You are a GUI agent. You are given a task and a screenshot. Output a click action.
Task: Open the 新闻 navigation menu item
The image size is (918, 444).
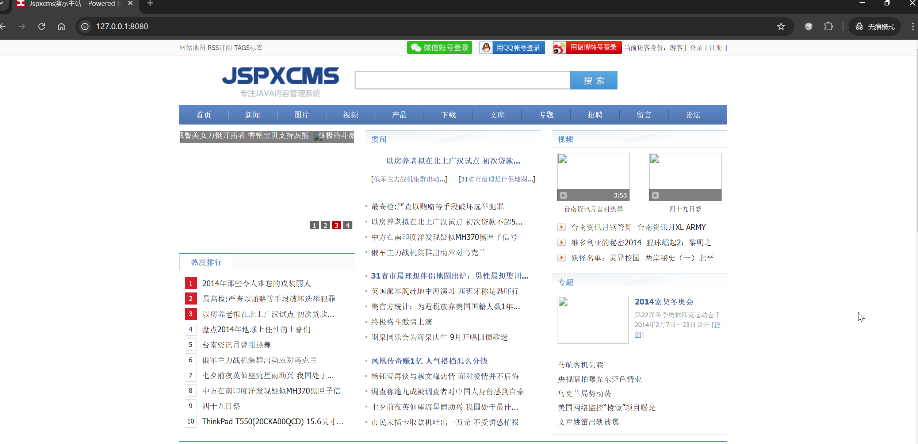point(252,115)
